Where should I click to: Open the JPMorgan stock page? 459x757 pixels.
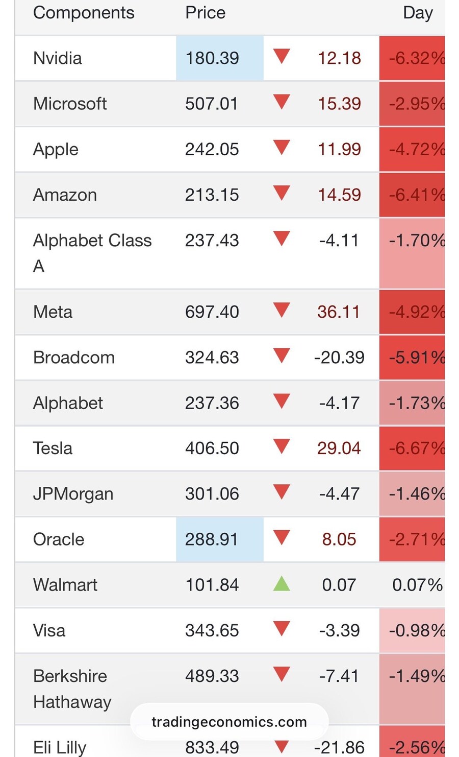pyautogui.click(x=73, y=494)
